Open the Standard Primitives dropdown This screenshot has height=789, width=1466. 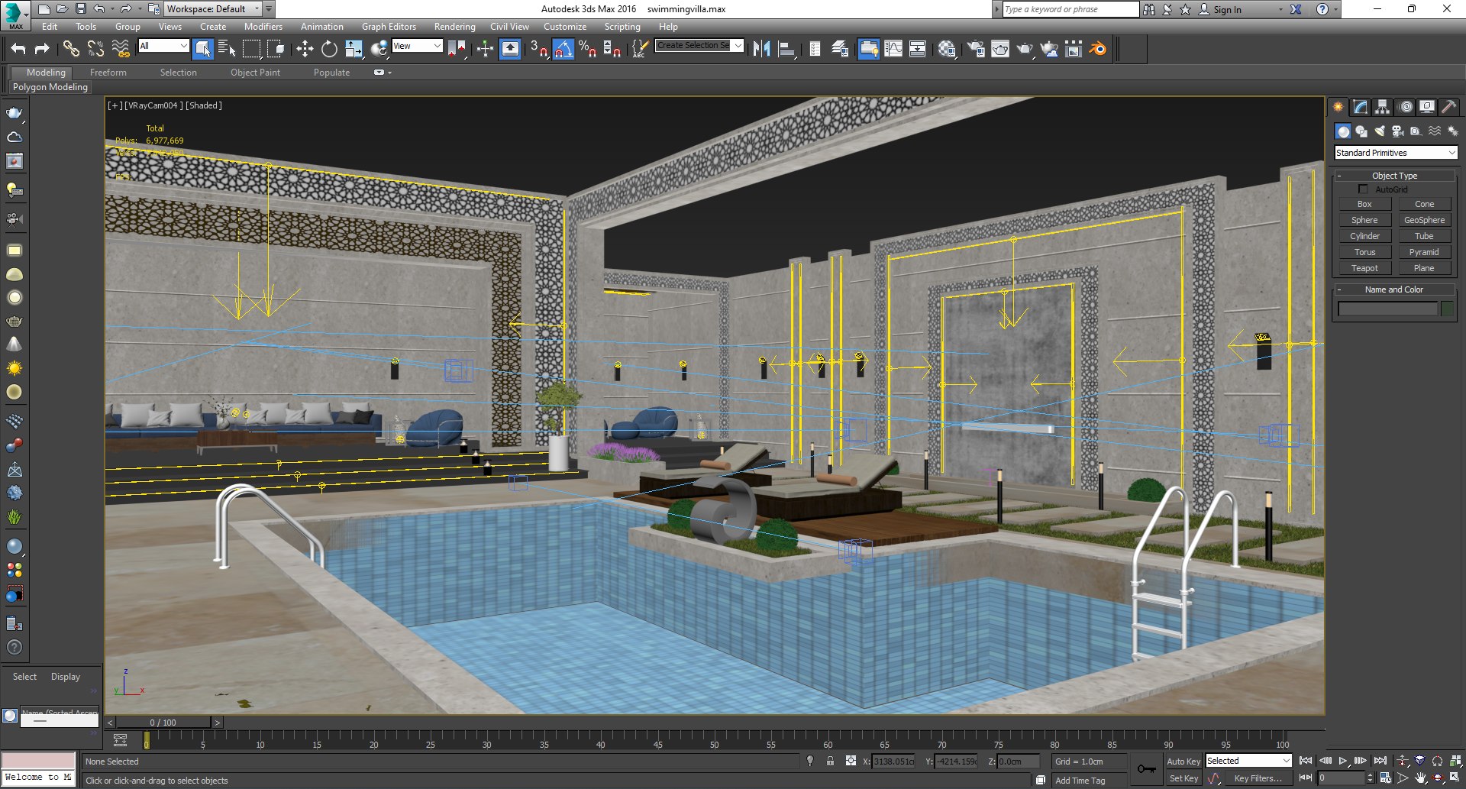[1396, 153]
